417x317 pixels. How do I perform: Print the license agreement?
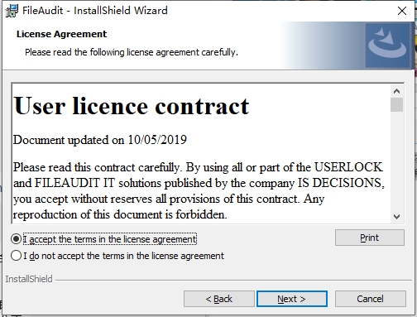[370, 238]
